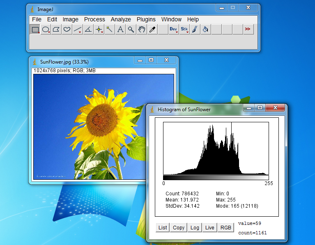Viewport: 315px width, 245px height.
Task: Click the RGB button in Histogram
Action: 226,227
